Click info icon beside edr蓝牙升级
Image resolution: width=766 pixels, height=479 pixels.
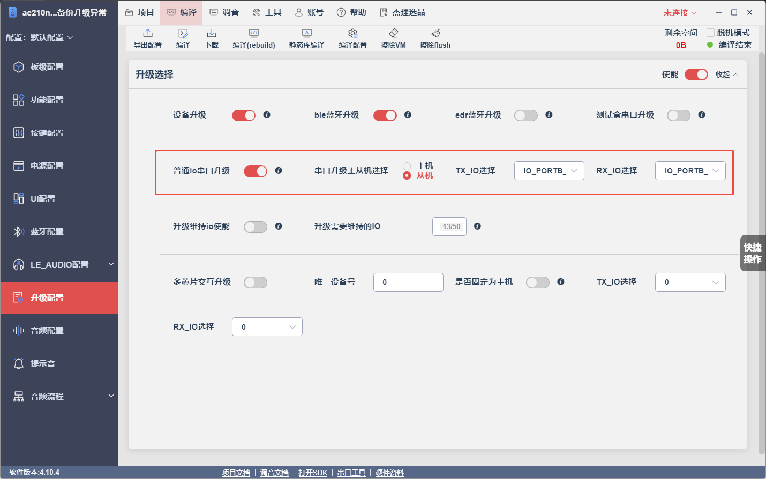coord(549,115)
